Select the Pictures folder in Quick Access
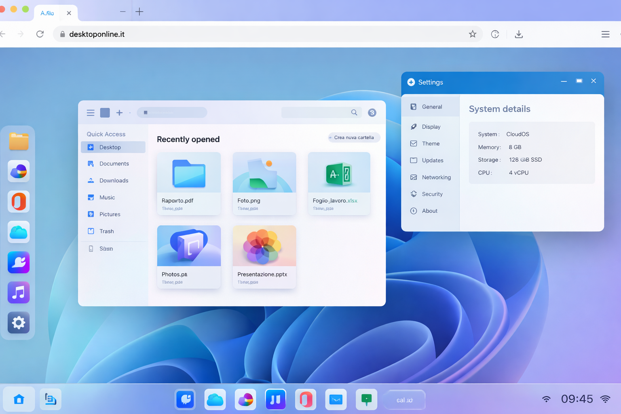 [110, 214]
